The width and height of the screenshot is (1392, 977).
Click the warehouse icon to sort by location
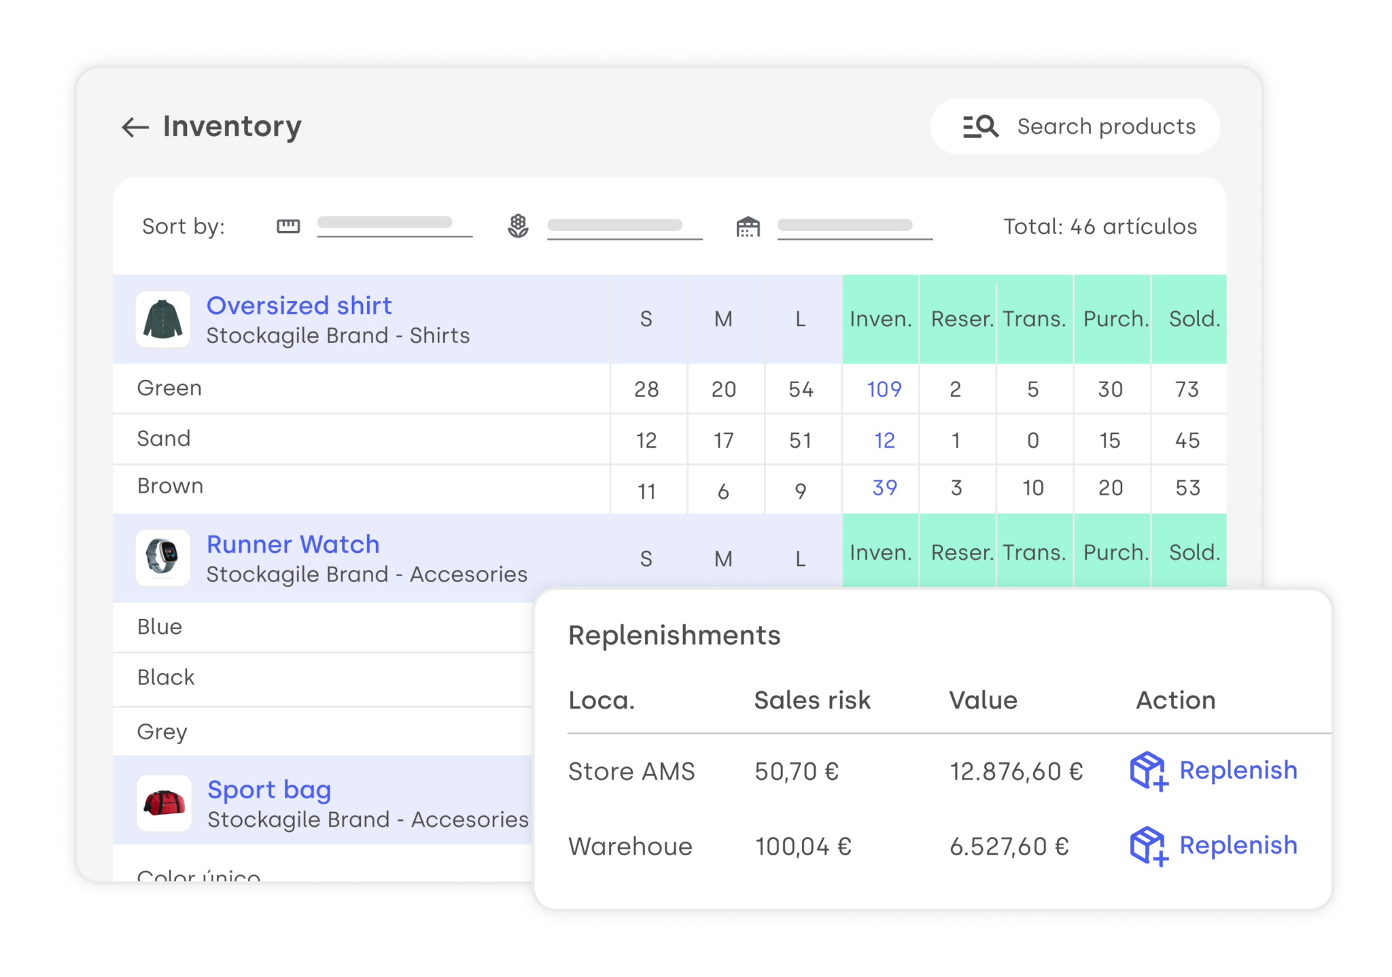[x=748, y=226]
